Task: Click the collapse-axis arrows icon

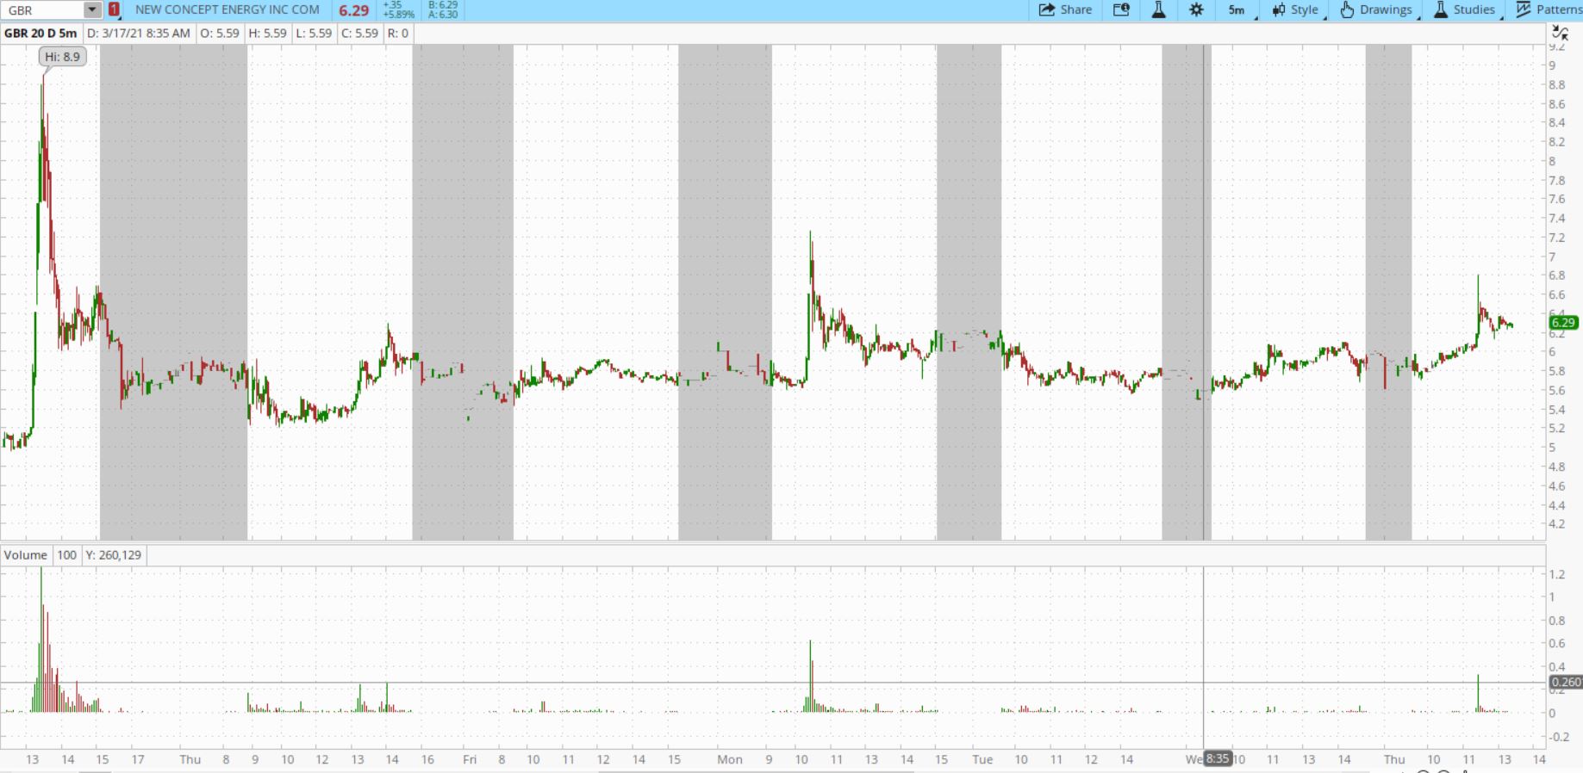Action: click(x=1560, y=33)
